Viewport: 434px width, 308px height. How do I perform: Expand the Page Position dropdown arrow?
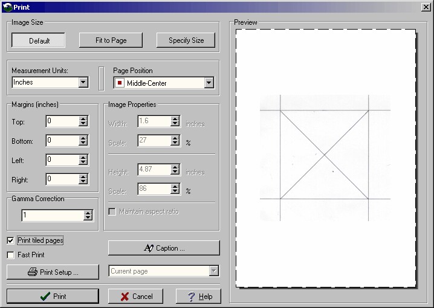[209, 83]
